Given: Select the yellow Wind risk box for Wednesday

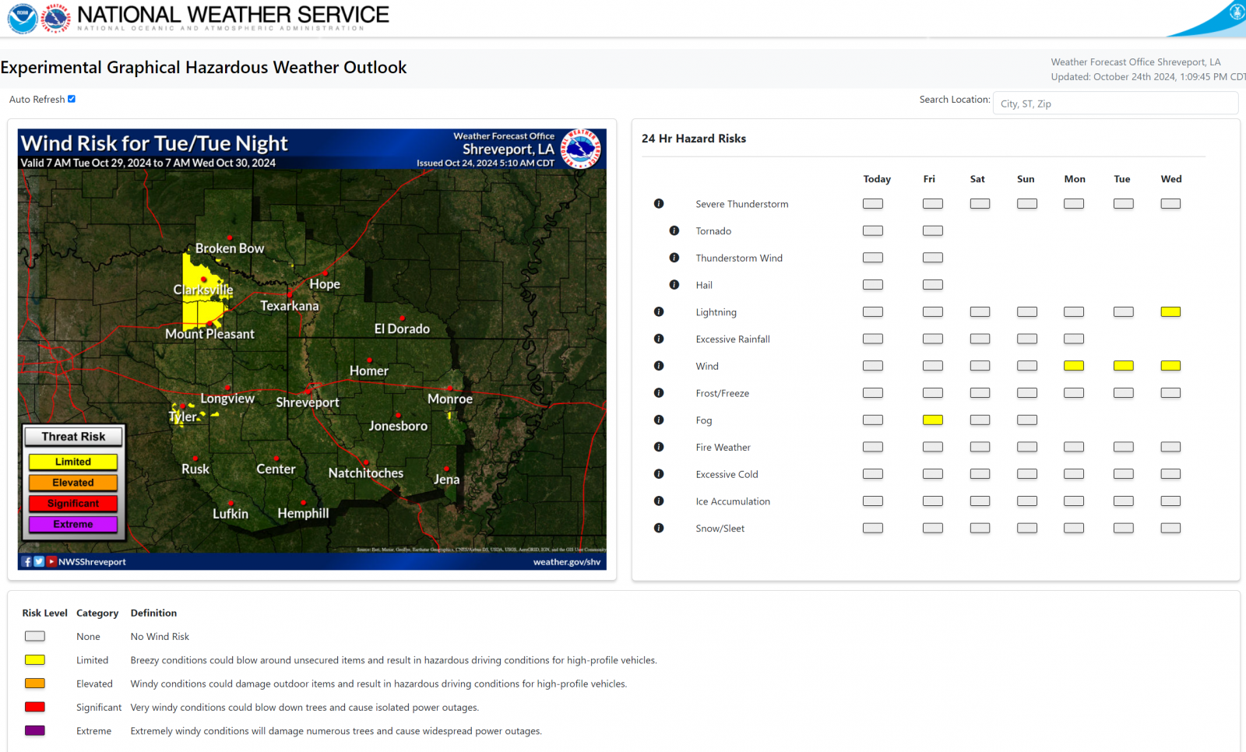Looking at the screenshot, I should (1170, 366).
